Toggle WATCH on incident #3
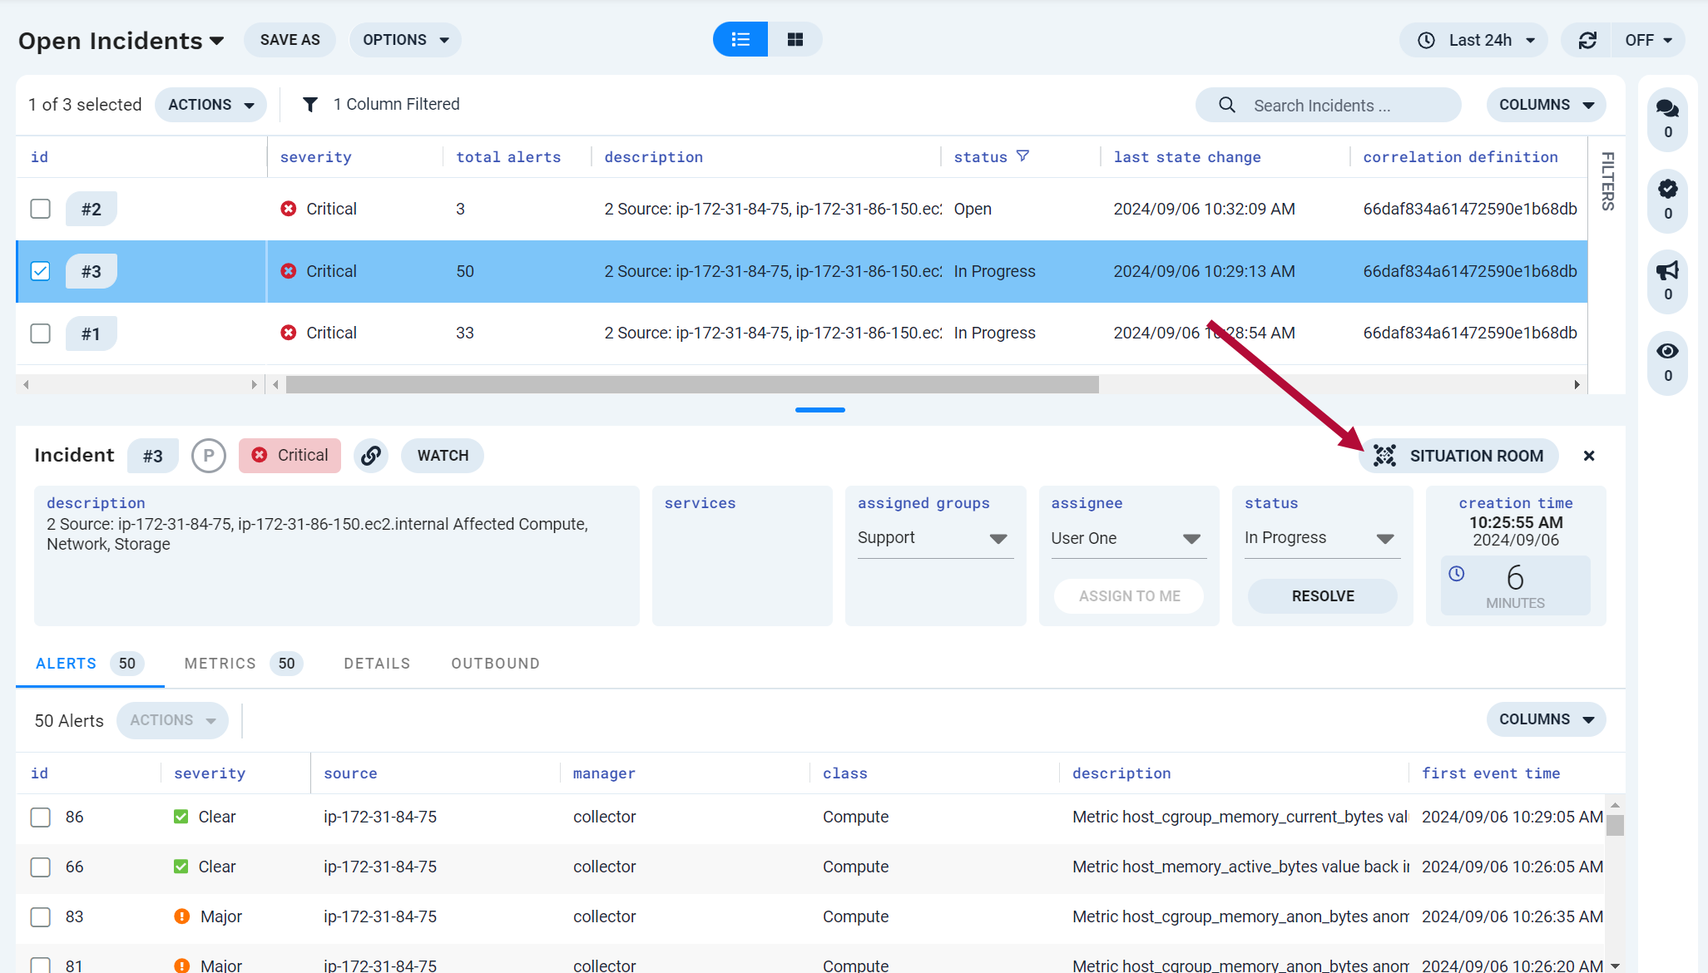Image resolution: width=1708 pixels, height=973 pixels. pyautogui.click(x=443, y=456)
